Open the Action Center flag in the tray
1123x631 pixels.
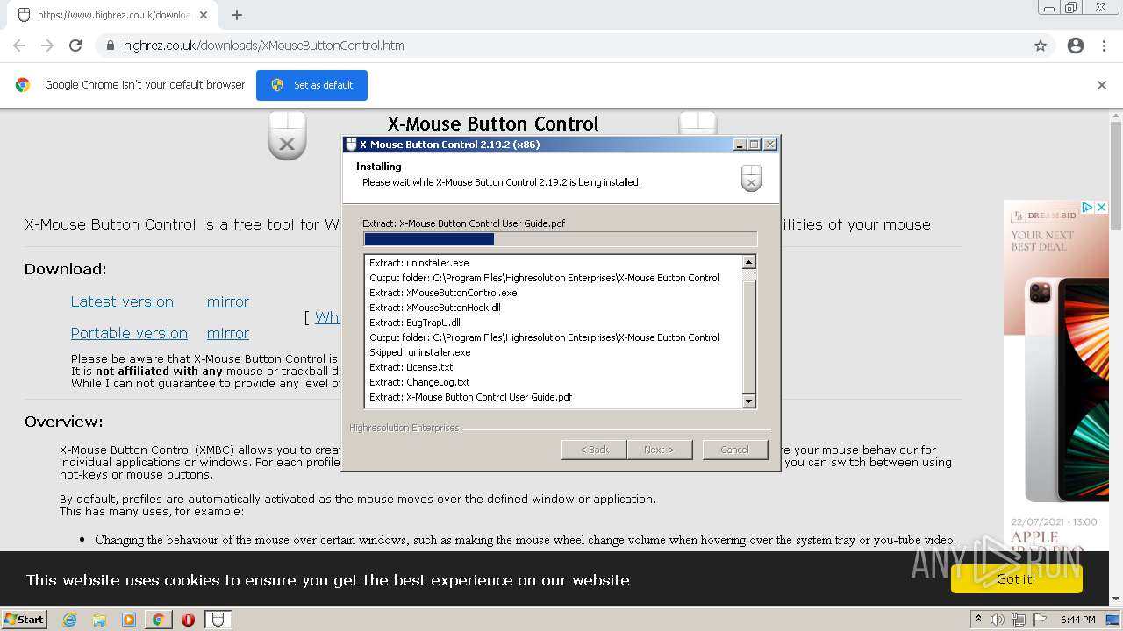[1040, 620]
